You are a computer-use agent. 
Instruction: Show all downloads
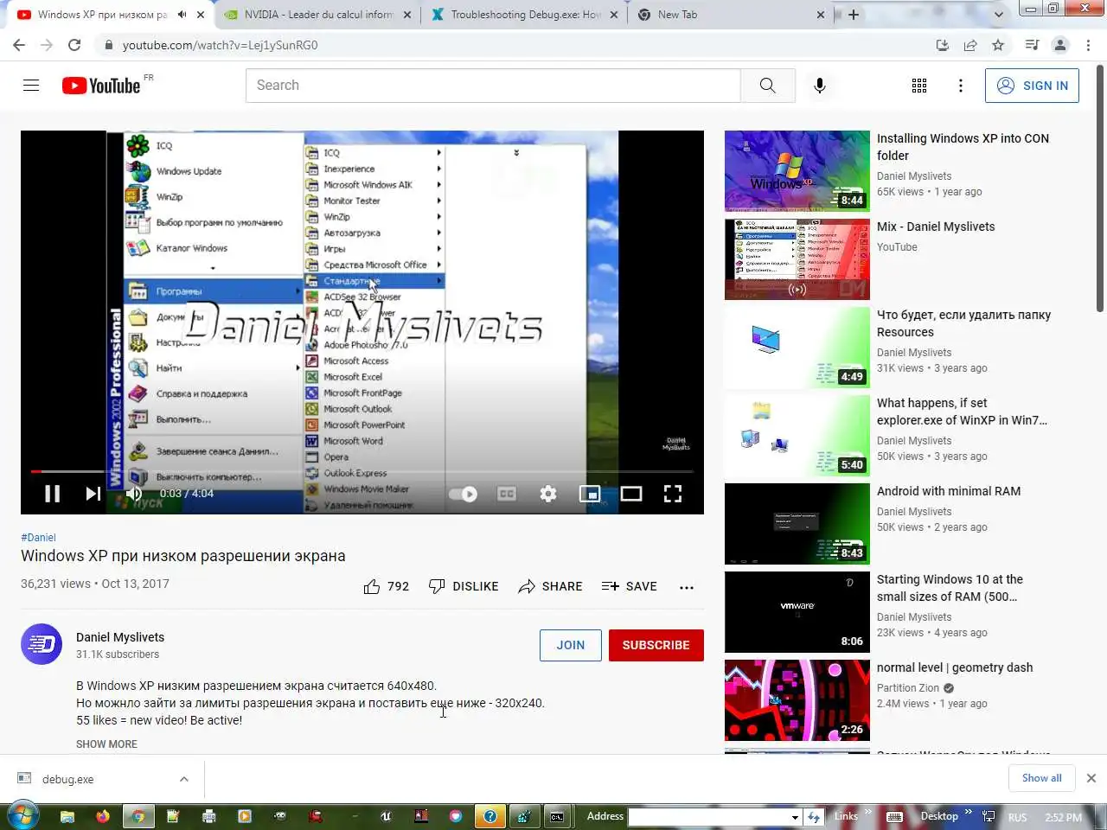(1041, 778)
